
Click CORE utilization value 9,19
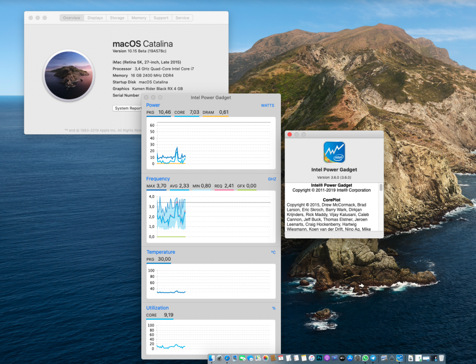click(x=169, y=315)
